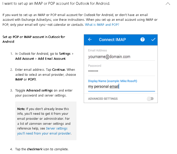Click the bold 'checkmark' word in step 4

pyautogui.click(x=35, y=149)
